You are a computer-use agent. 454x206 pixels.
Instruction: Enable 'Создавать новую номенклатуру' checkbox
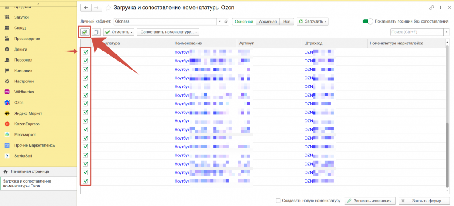point(278,201)
